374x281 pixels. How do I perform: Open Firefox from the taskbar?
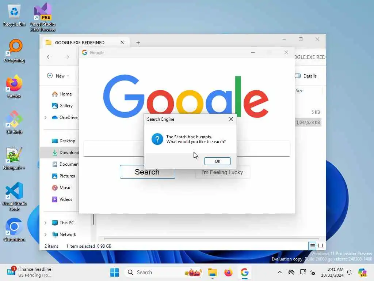[228, 272]
